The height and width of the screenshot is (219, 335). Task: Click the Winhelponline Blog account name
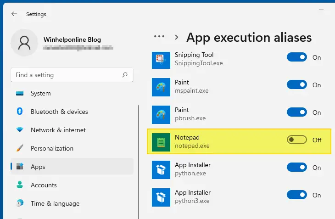coord(72,39)
